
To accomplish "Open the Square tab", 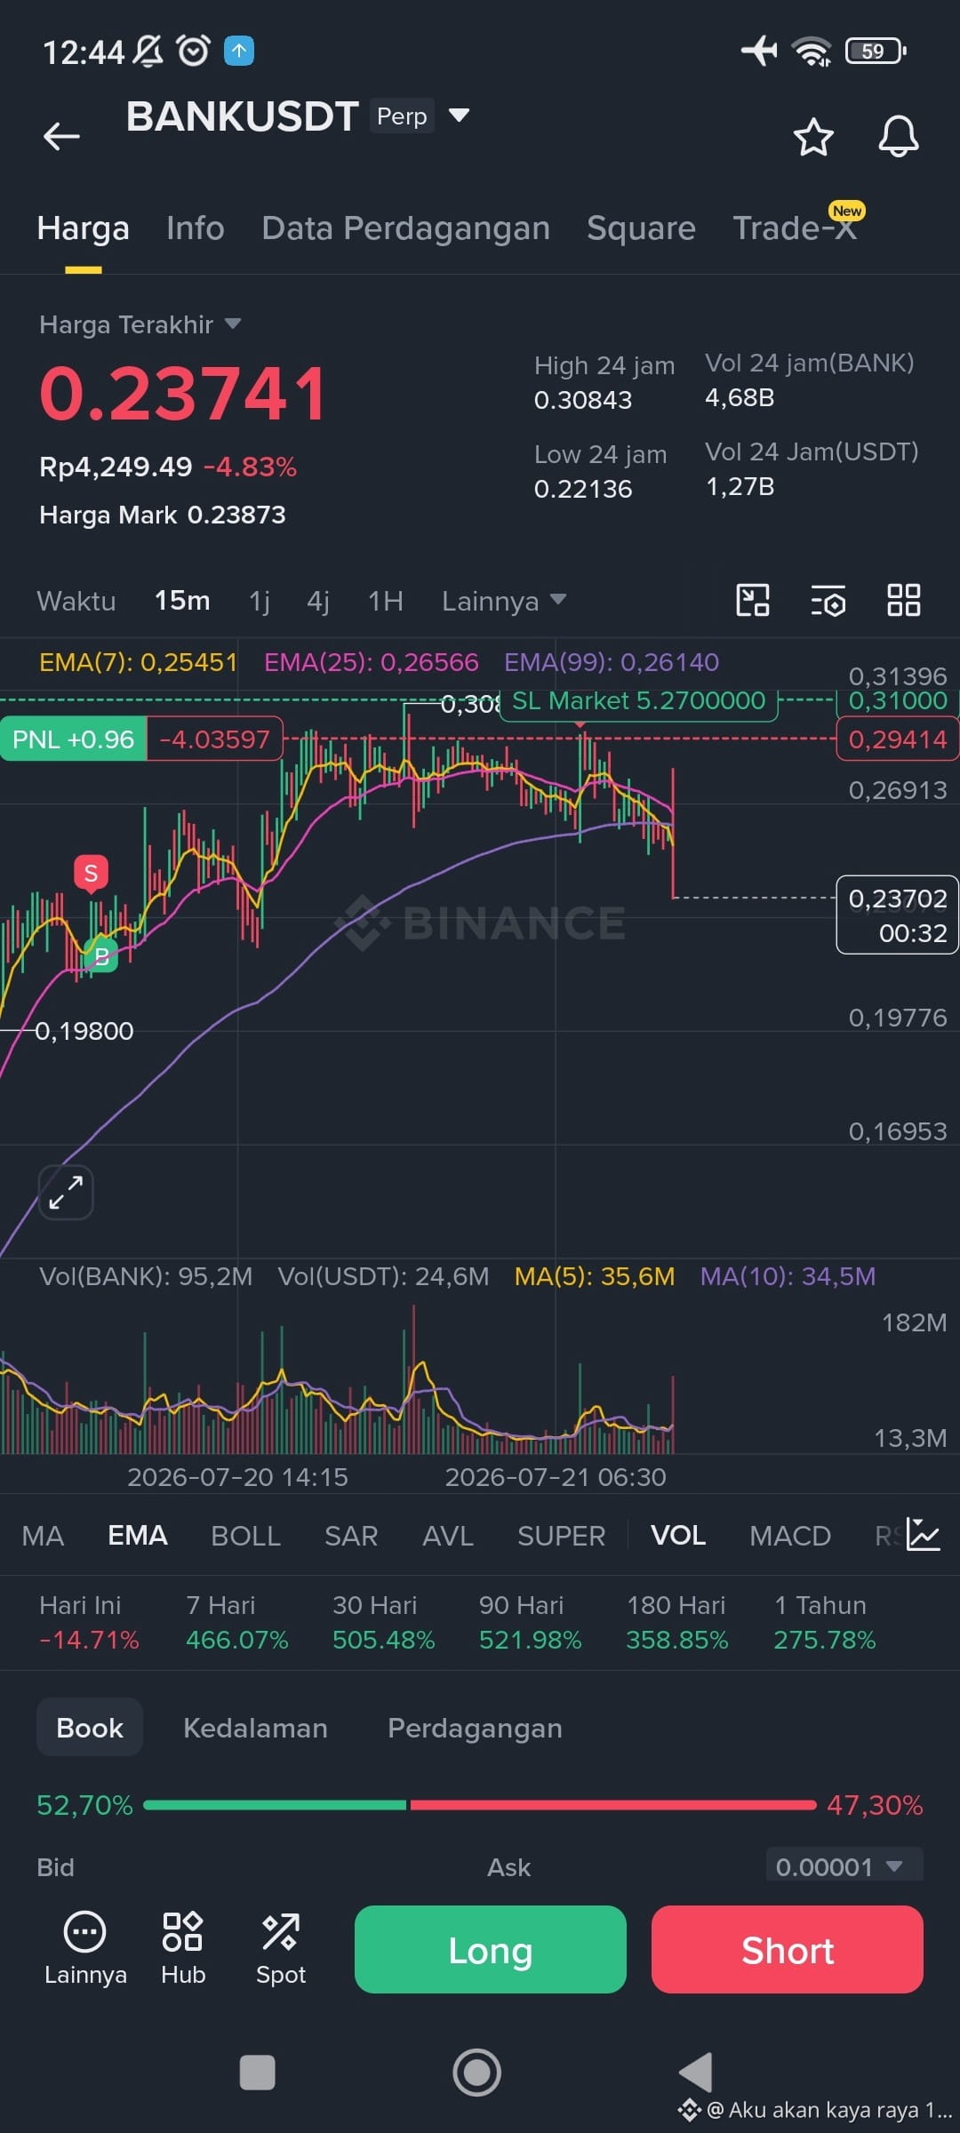I will click(x=641, y=228).
